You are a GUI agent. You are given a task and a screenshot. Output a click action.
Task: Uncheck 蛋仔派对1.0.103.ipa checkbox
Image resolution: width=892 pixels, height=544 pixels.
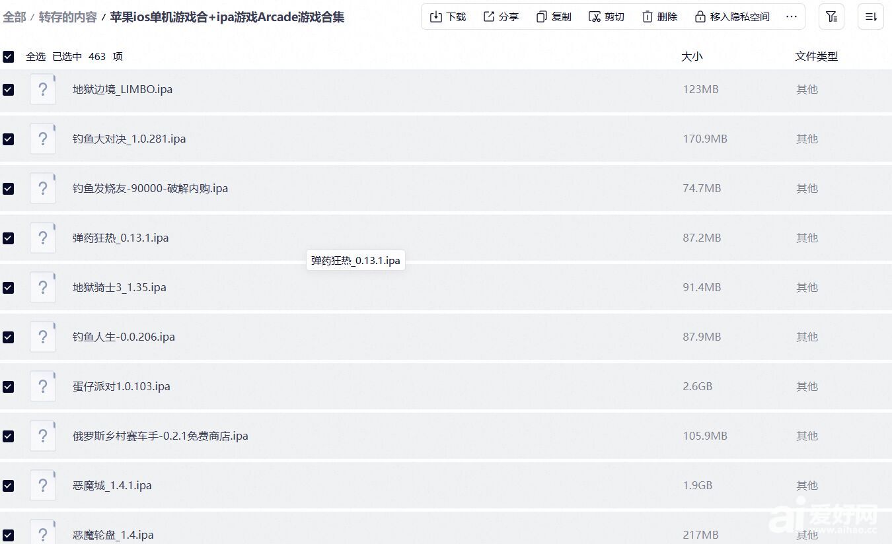(8, 387)
